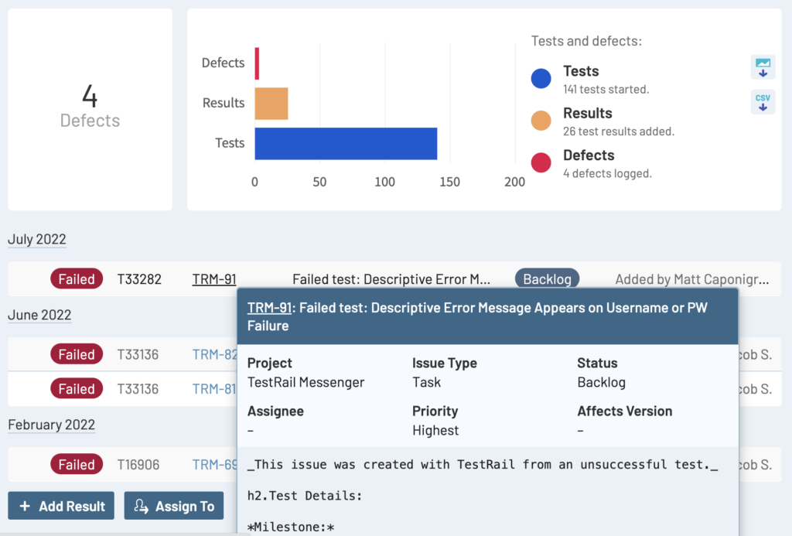Screen dimensions: 792x536
Task: Open the TRM-82 defect link
Action: point(214,354)
